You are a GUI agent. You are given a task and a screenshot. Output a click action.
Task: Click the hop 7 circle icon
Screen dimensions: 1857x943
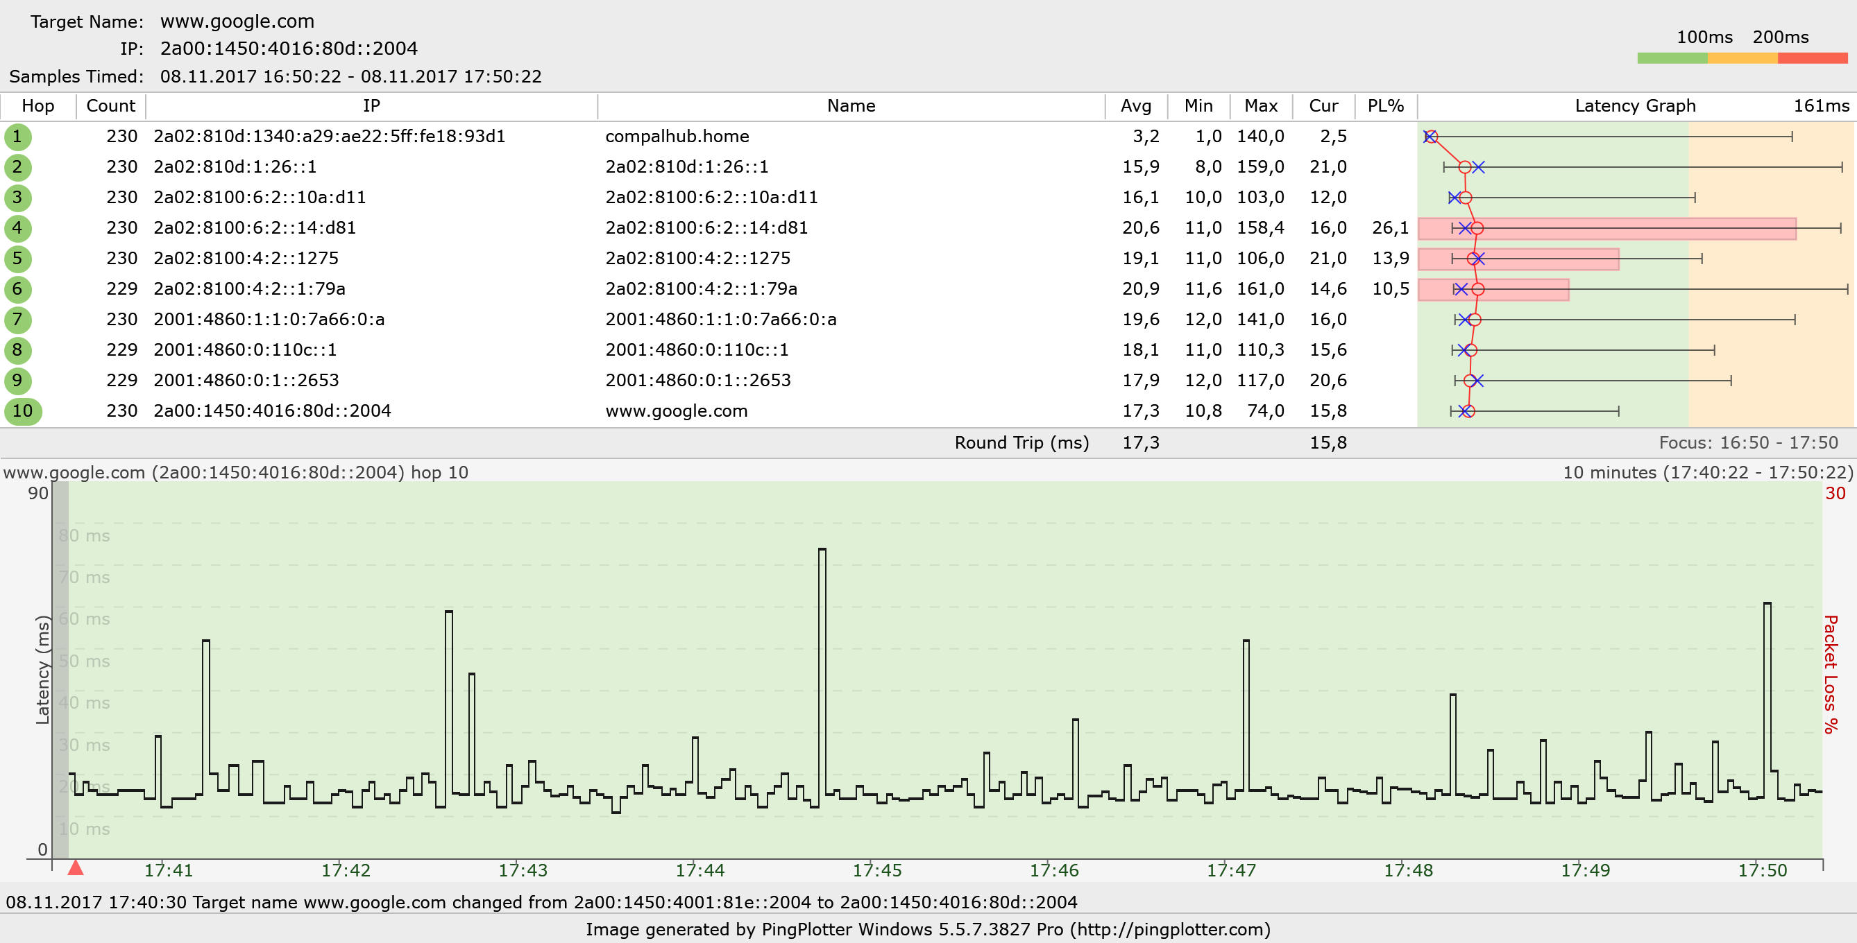[x=17, y=320]
